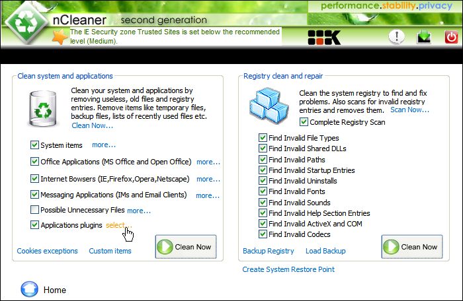Uncheck Find Invalid File Types
463x301 pixels.
pos(263,138)
